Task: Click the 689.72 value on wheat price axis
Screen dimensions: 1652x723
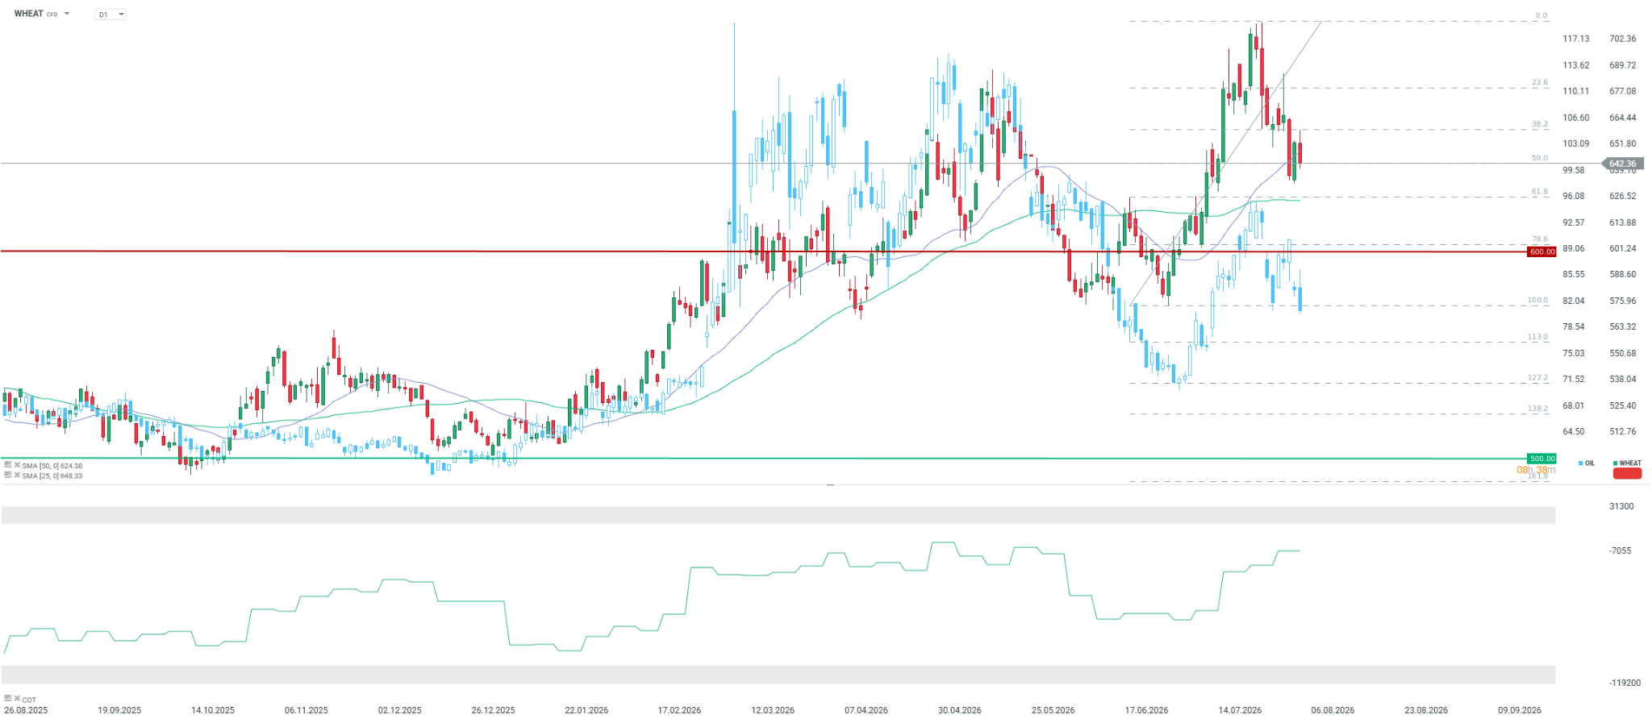Action: (1623, 65)
